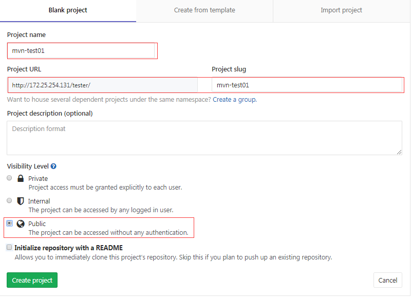Follow the Create a group link
Screen dimensions: 411x297
(234, 99)
